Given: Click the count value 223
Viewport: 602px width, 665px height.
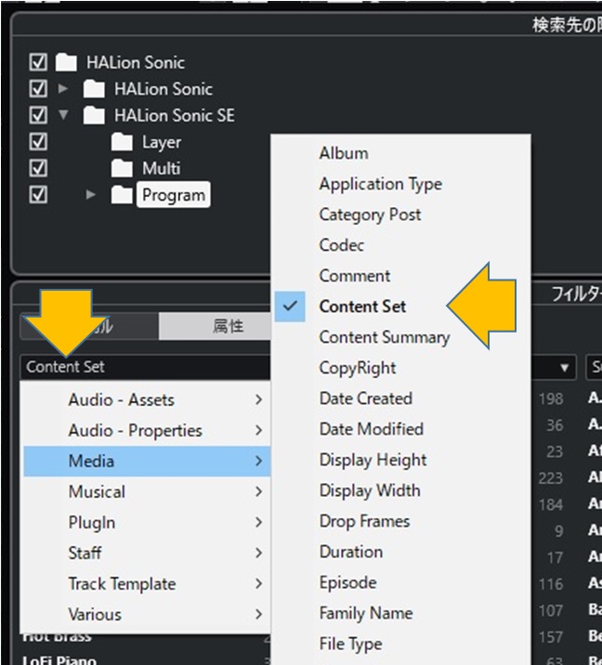Looking at the screenshot, I should click(x=551, y=478).
